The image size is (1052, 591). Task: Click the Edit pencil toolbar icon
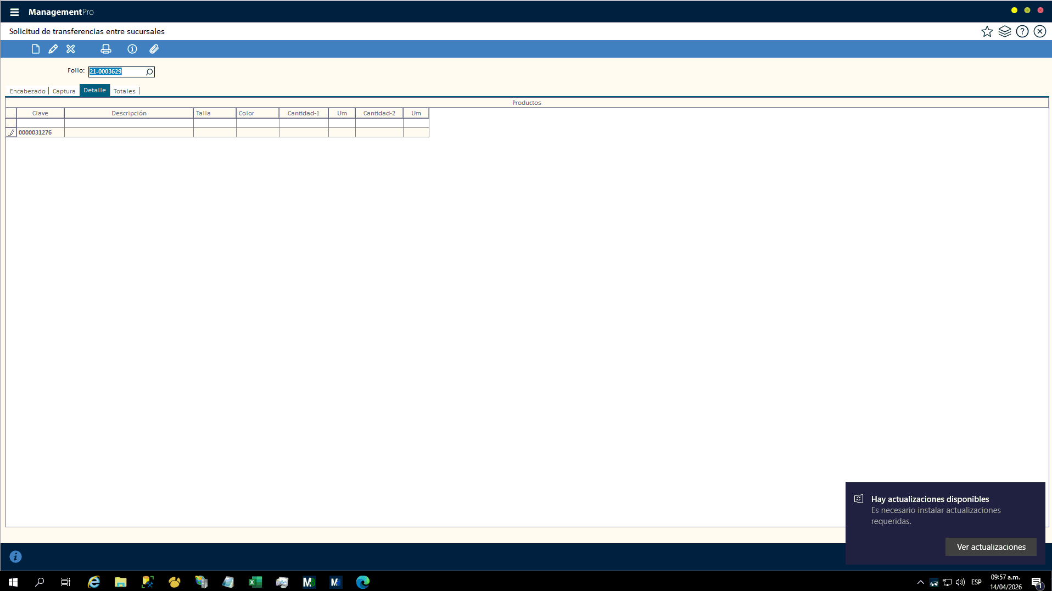coord(53,49)
